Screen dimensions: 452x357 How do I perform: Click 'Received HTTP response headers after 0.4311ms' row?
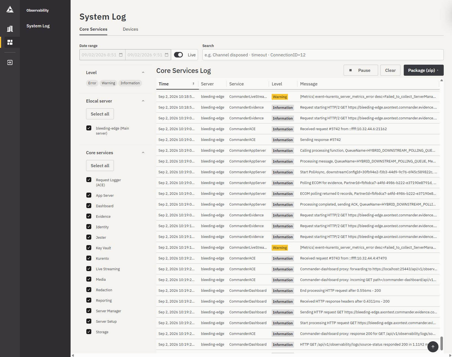click(298, 301)
